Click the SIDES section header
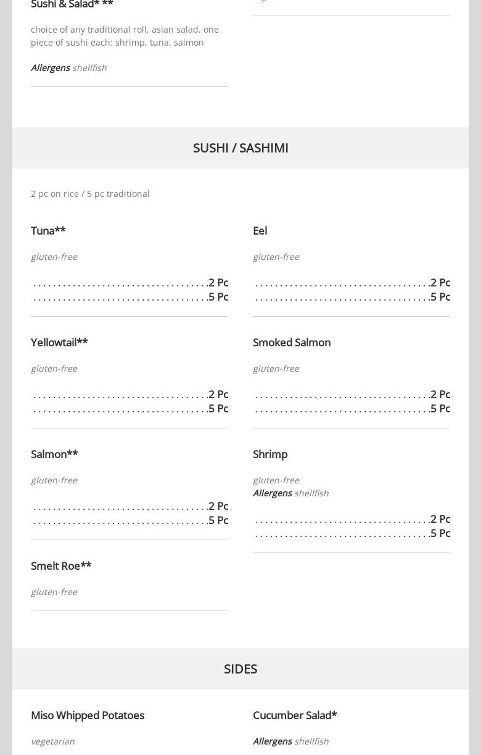Screen dimensions: 481x755 [240, 669]
